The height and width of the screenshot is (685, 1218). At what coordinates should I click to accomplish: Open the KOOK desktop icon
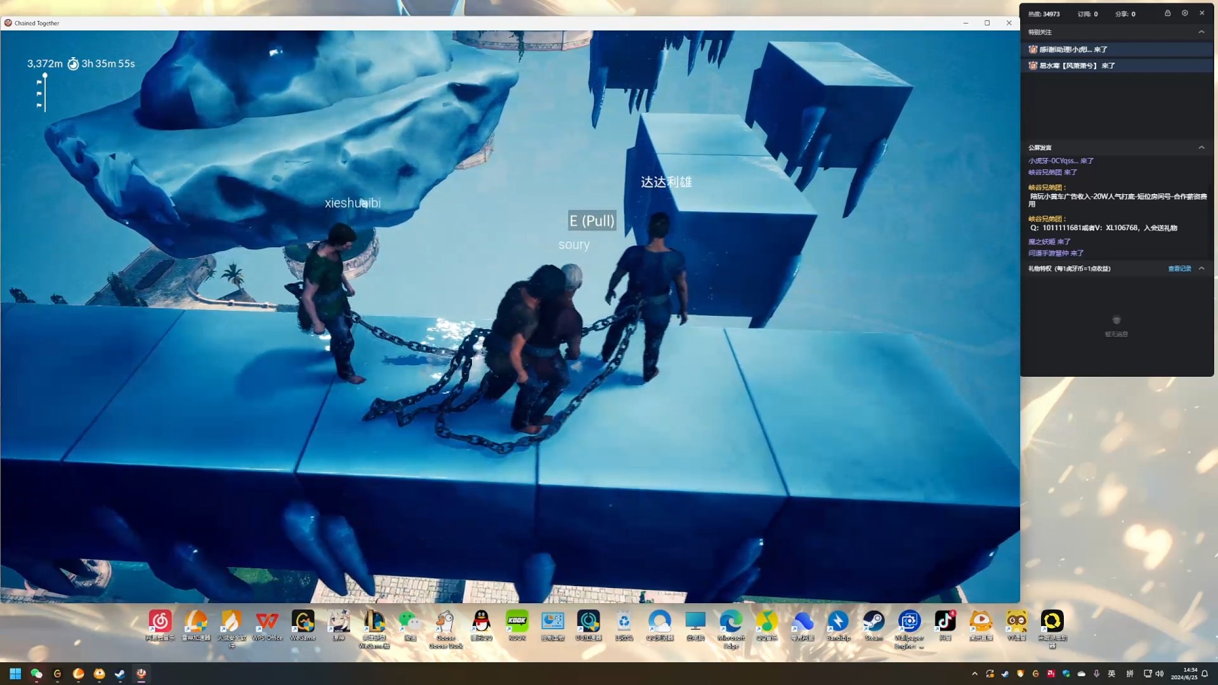[517, 622]
